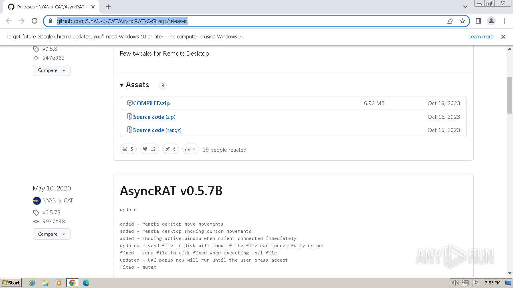Open a new browser tab

coord(108,7)
